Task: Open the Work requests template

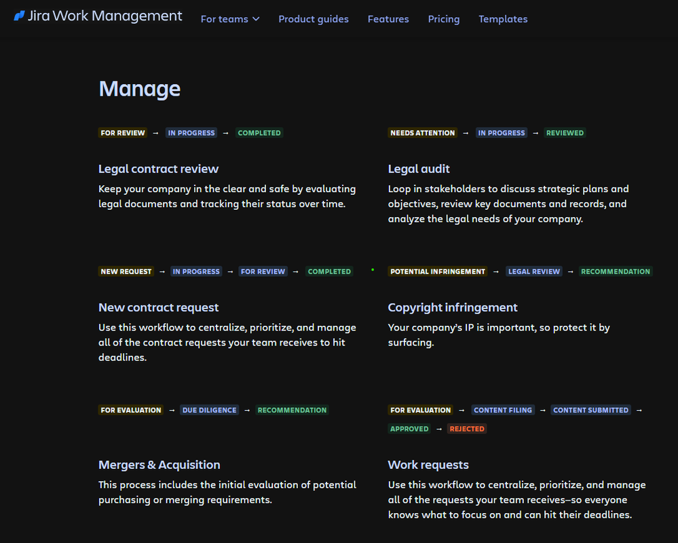Action: pos(428,465)
